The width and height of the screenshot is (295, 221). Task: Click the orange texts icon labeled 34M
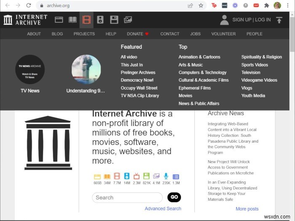tap(107, 176)
